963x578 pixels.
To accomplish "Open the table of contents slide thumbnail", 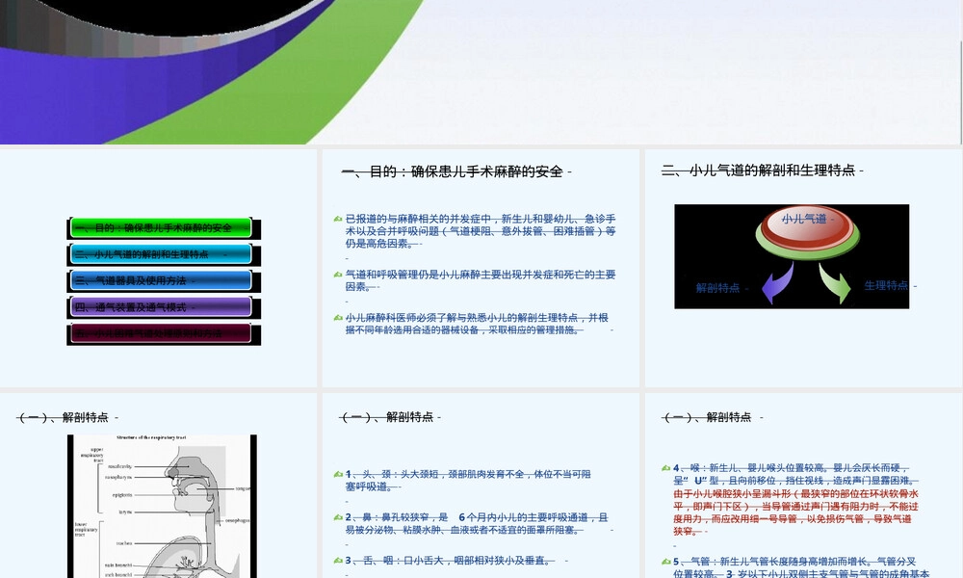I will [159, 269].
